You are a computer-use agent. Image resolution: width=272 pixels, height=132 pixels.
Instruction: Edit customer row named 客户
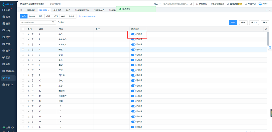(x=29, y=34)
